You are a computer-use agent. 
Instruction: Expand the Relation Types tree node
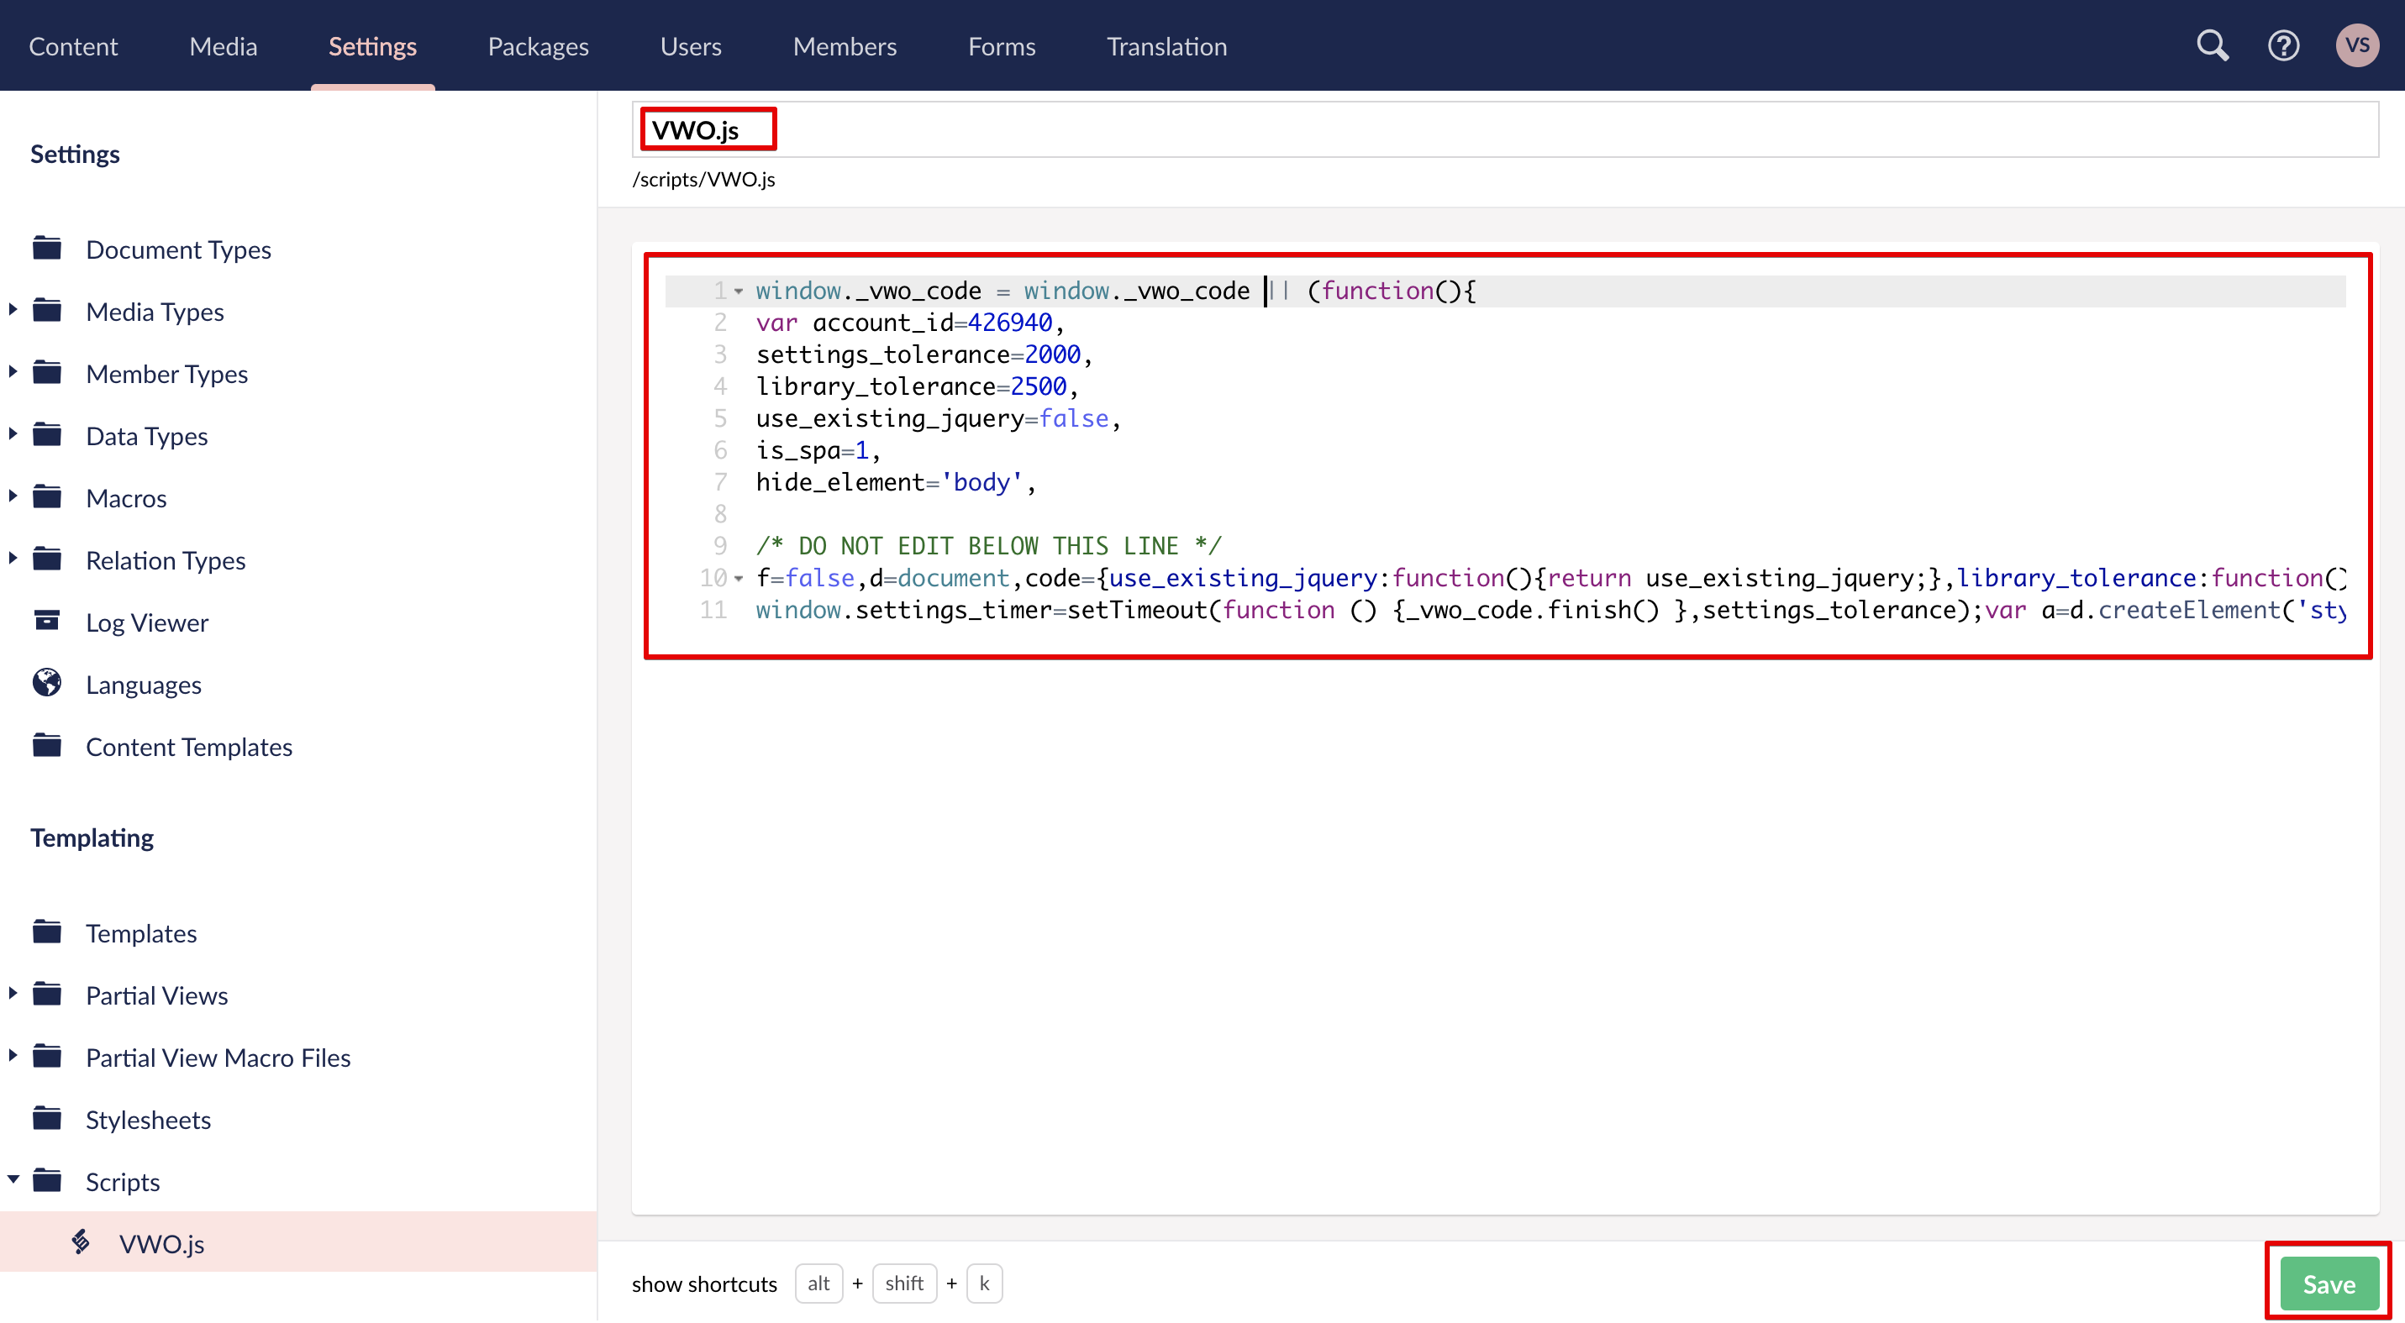point(12,558)
